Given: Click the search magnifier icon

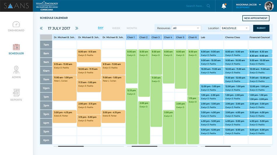Looking at the screenshot, I should (208, 6).
